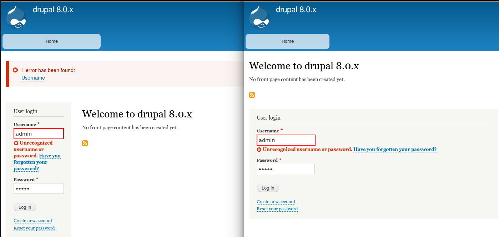Follow 'Have you forgotten your password?' in right form
Screen dimensions: 499x237
(x=395, y=149)
